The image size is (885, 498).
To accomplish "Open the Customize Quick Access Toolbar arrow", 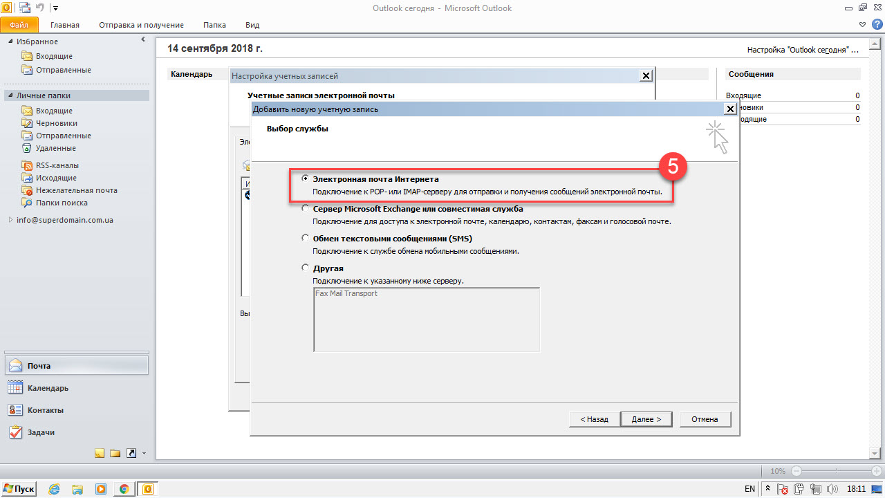I will [55, 9].
